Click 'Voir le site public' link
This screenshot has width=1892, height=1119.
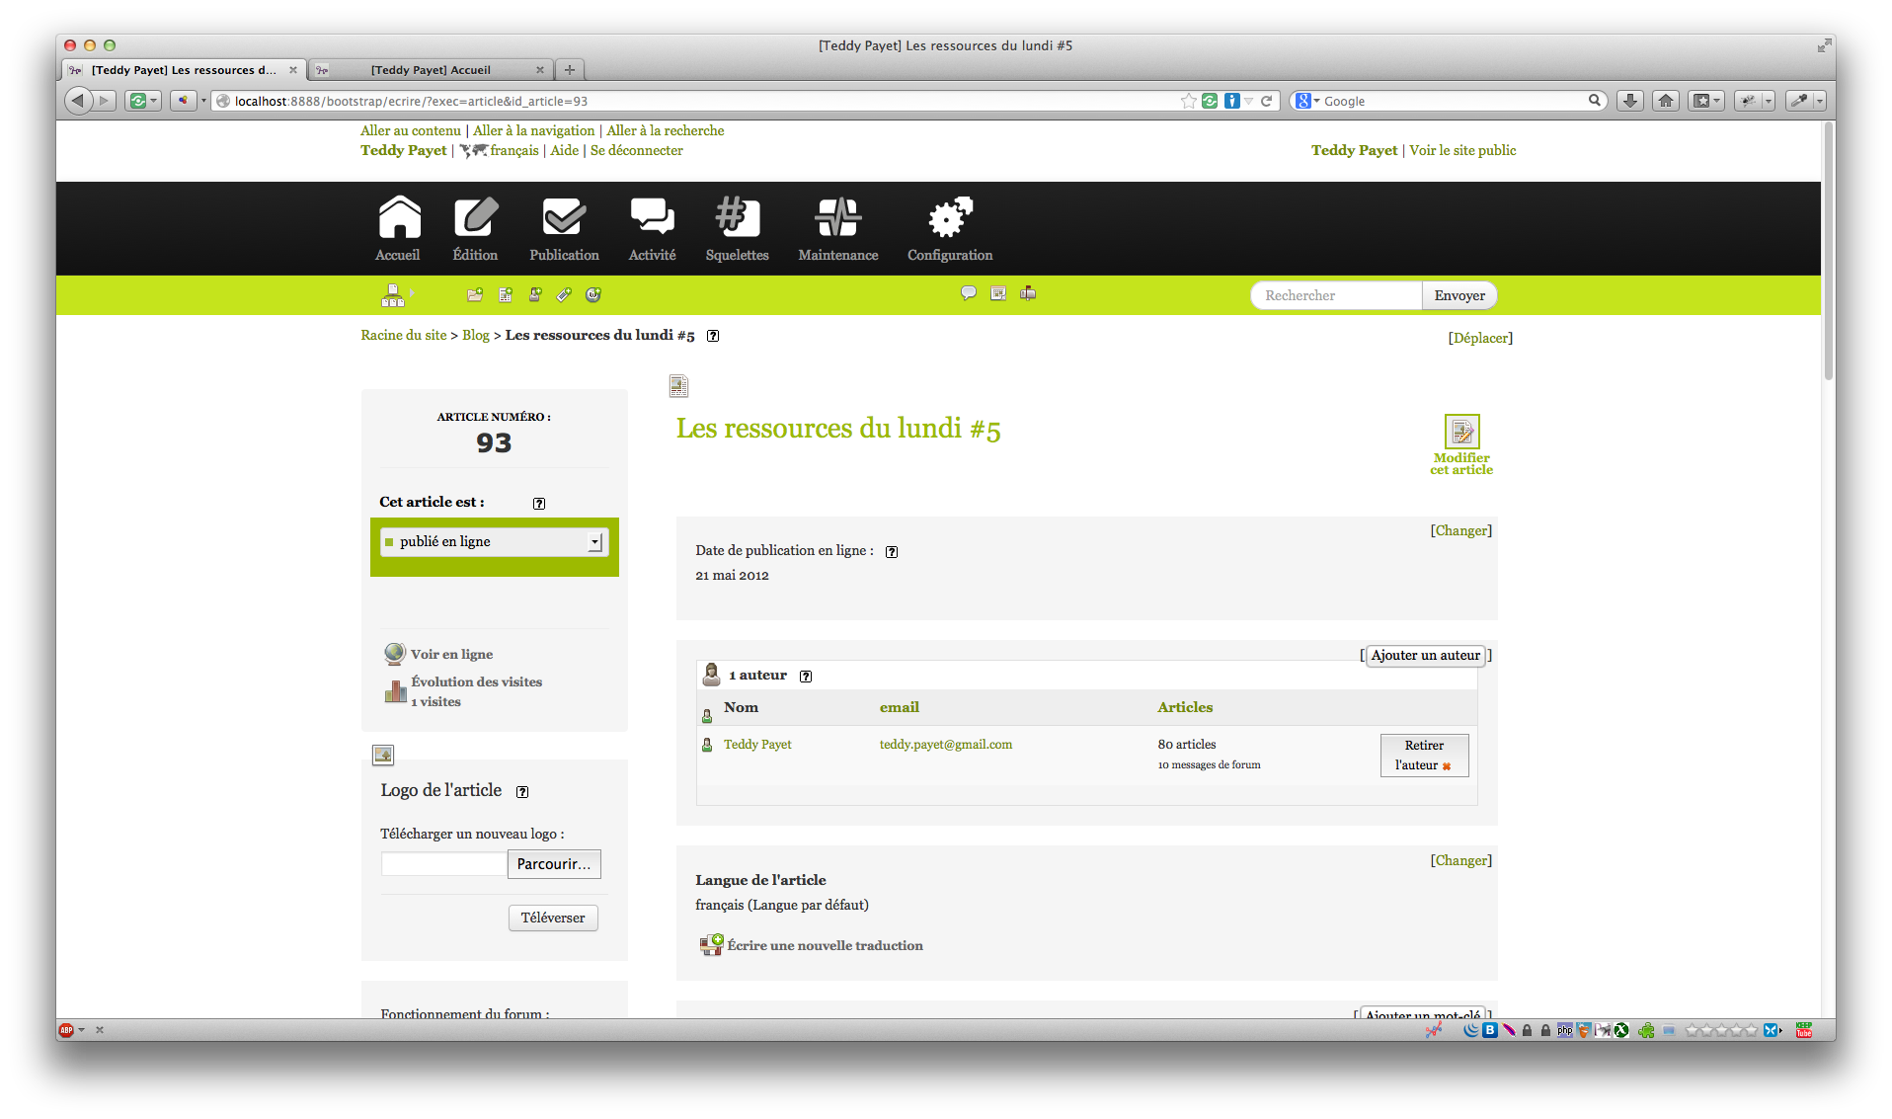click(x=1462, y=150)
